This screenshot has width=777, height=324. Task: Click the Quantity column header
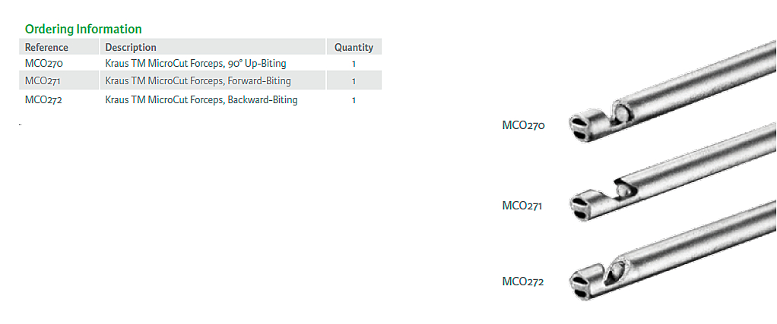[x=354, y=47]
